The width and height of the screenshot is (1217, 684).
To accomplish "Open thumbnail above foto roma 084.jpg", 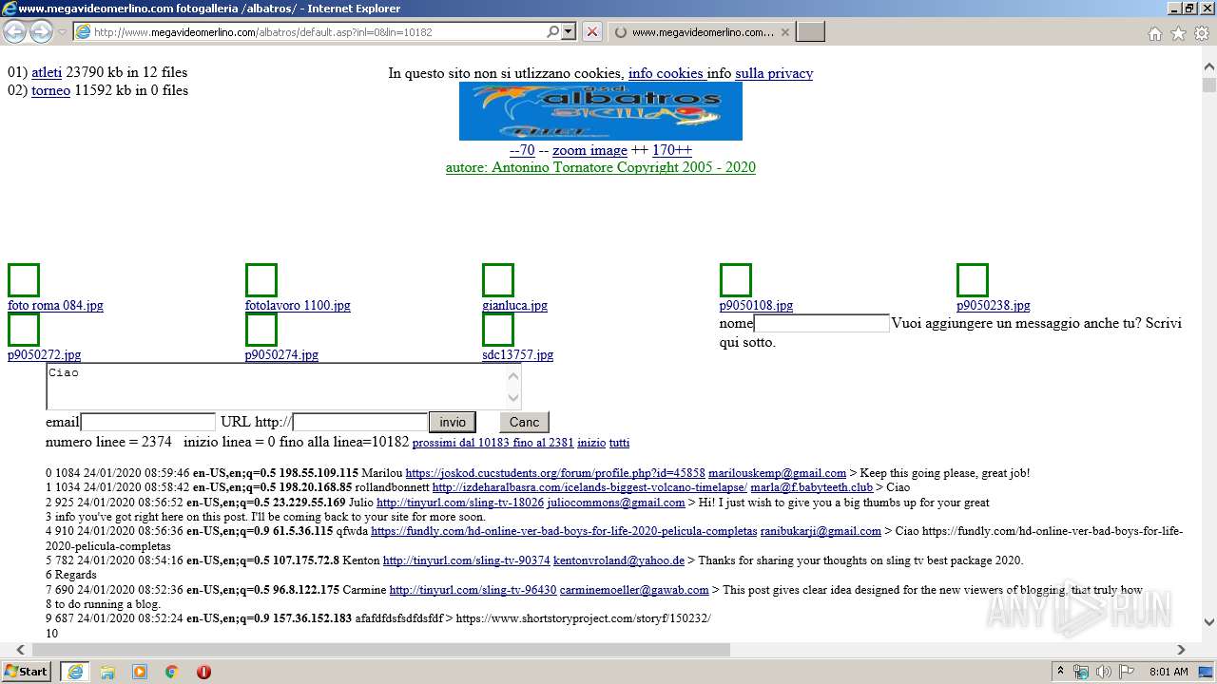I will pyautogui.click(x=24, y=281).
